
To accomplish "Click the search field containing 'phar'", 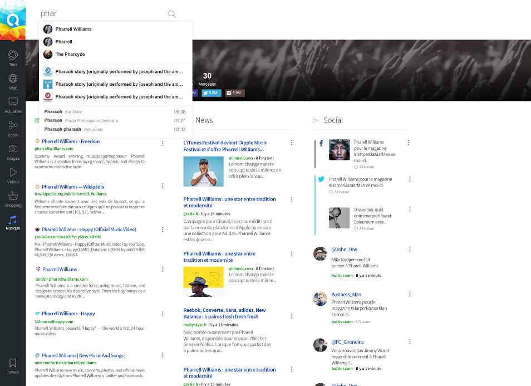I will pos(100,14).
